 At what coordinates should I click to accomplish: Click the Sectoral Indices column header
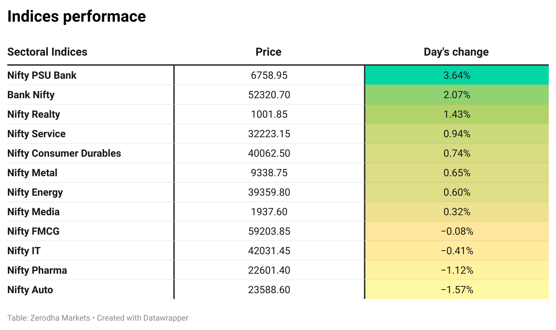(47, 52)
